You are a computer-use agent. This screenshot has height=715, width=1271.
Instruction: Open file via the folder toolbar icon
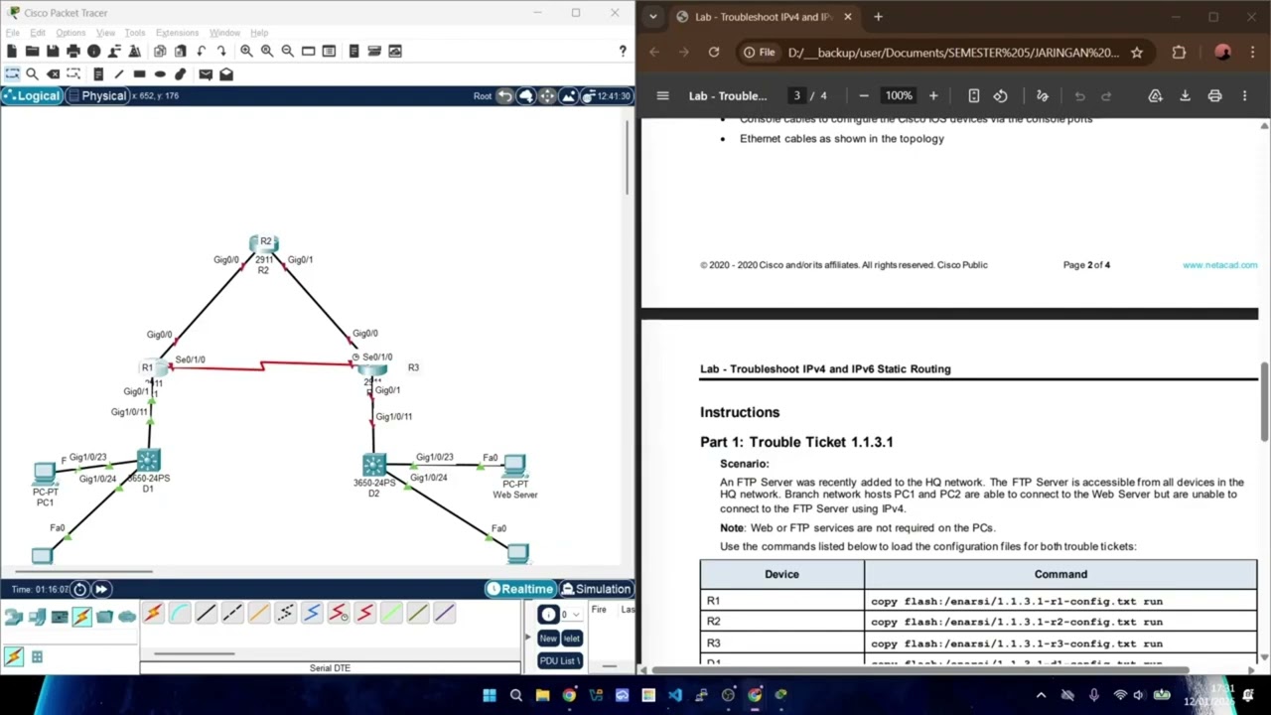[x=33, y=51]
